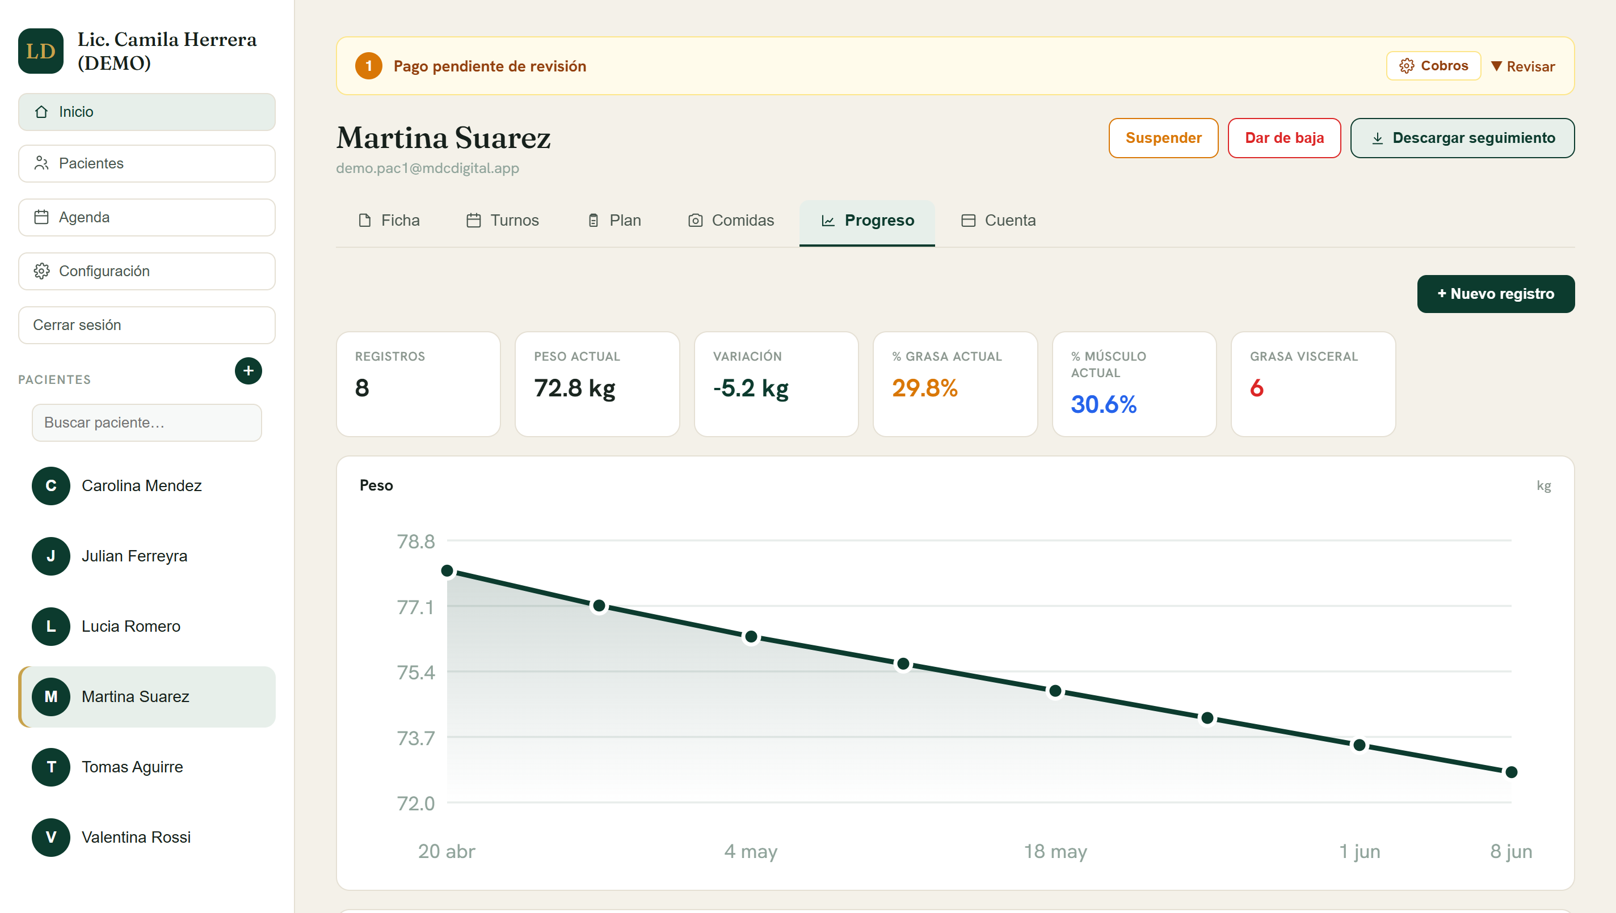This screenshot has height=913, width=1616.
Task: Click the LD logo badge
Action: click(41, 51)
